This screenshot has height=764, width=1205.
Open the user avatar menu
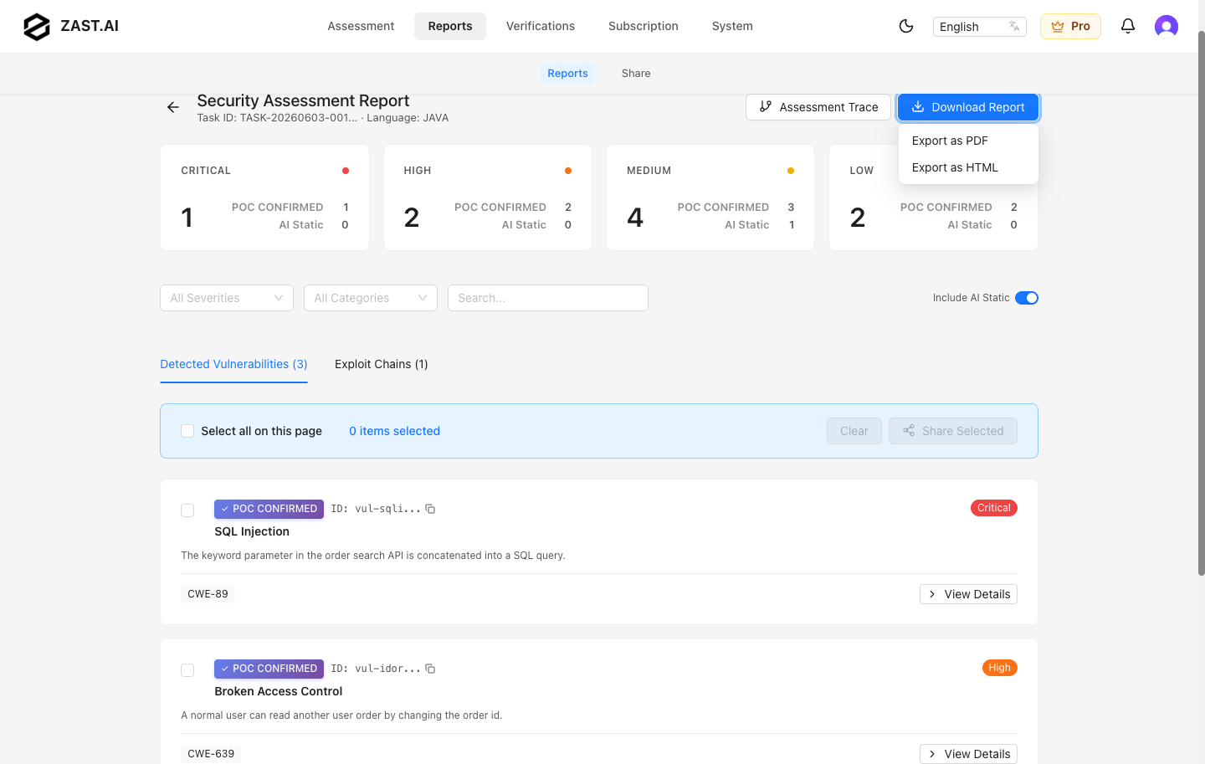click(1167, 27)
